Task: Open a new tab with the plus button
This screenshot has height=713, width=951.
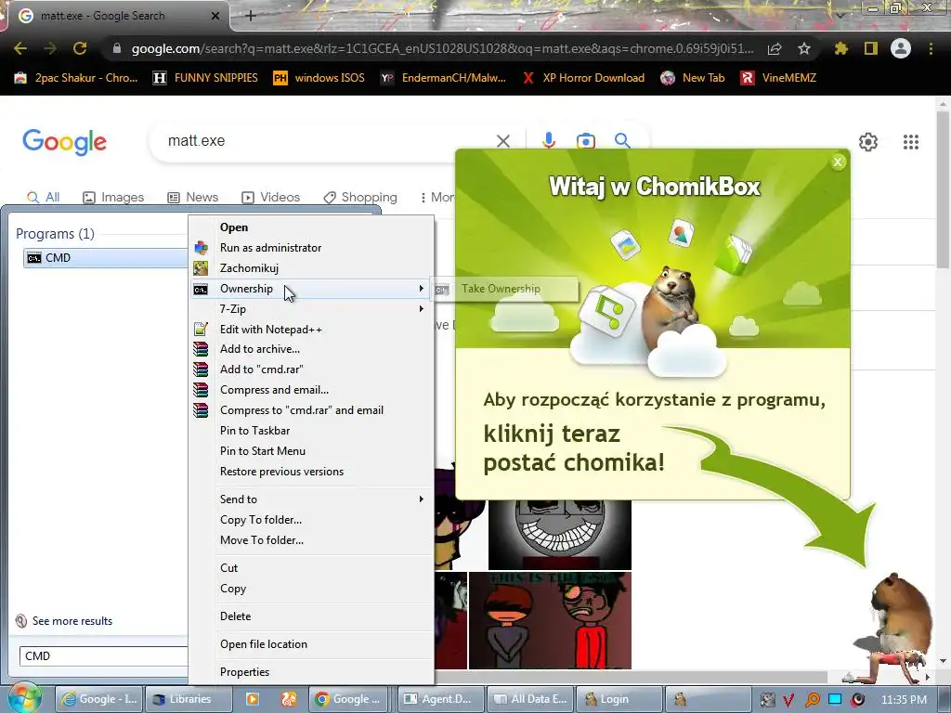Action: point(251,16)
